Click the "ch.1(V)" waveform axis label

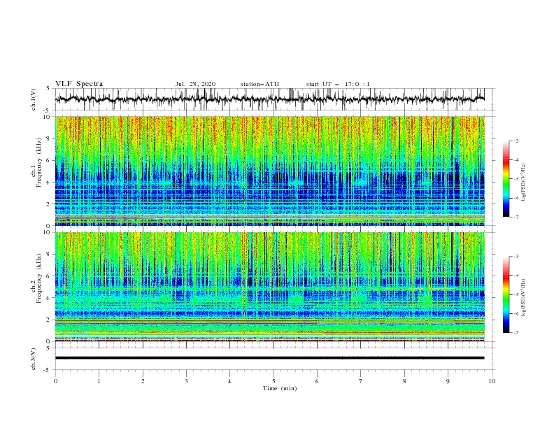pos(34,99)
